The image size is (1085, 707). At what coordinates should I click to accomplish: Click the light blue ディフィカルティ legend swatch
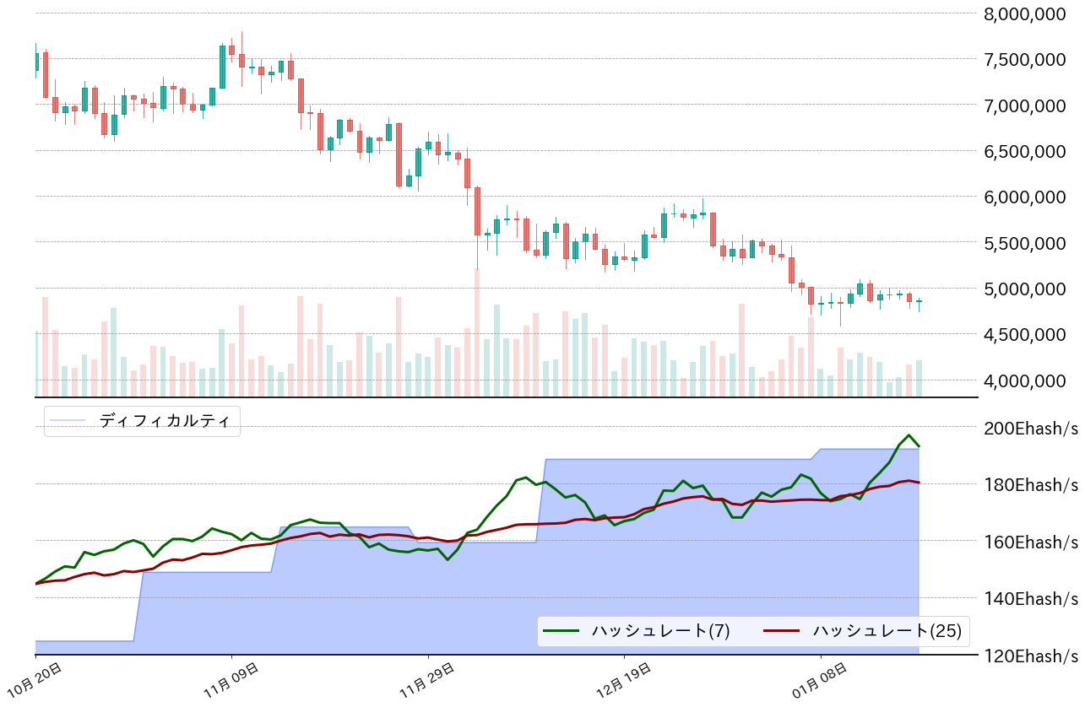(68, 420)
